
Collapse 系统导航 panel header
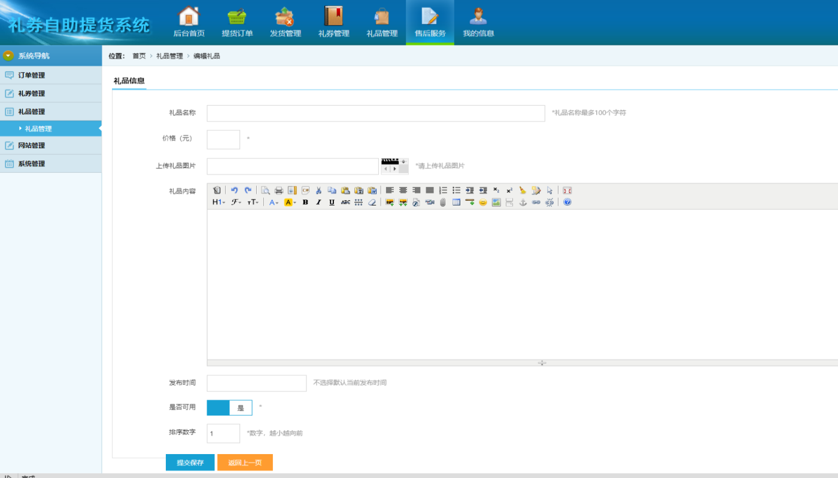(51, 56)
